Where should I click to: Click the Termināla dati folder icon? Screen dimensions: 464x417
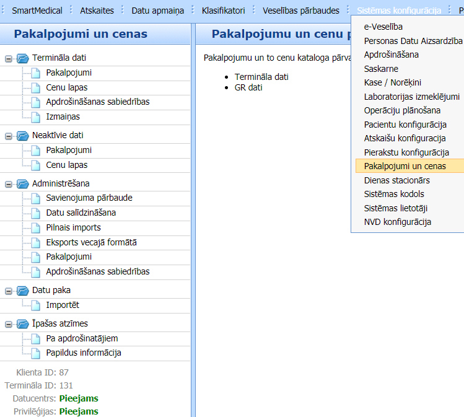click(23, 58)
